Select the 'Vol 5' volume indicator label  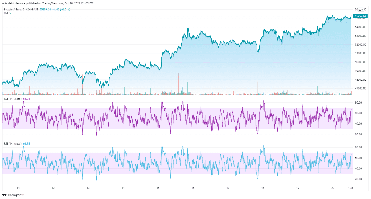pos(7,13)
